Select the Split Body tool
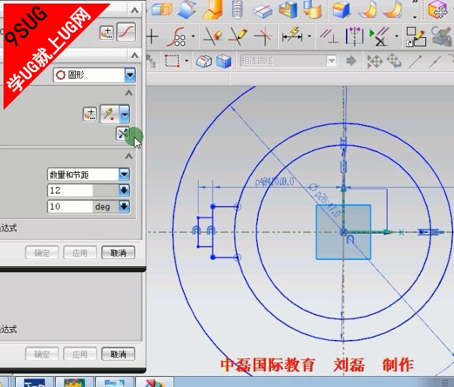The height and width of the screenshot is (387, 454). (262, 11)
